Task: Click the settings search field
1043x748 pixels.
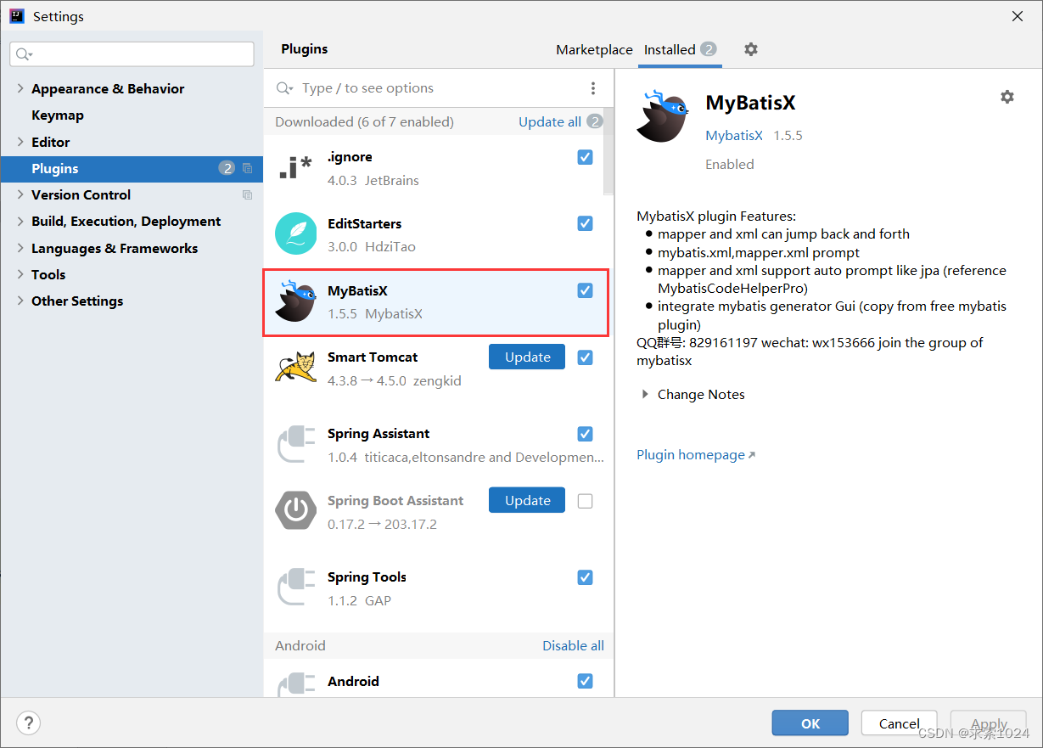Action: click(x=132, y=53)
